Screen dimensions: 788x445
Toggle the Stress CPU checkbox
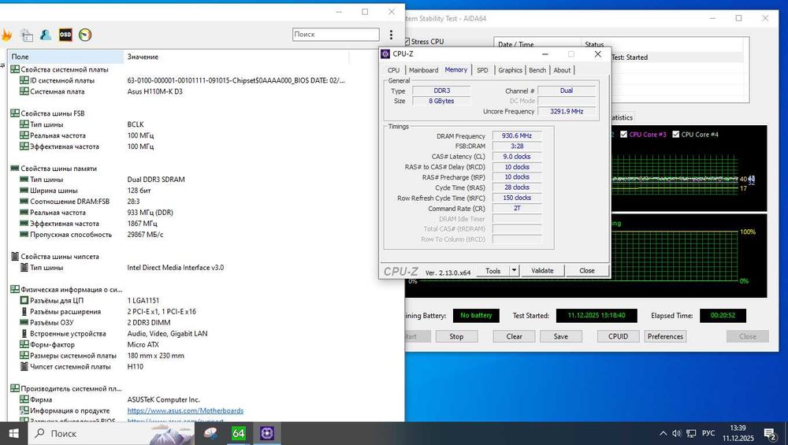(407, 42)
